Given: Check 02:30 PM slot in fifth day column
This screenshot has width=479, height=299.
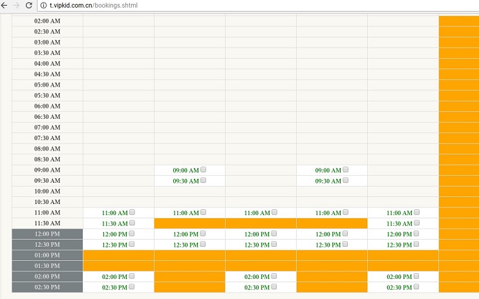Looking at the screenshot, I should click(x=416, y=287).
